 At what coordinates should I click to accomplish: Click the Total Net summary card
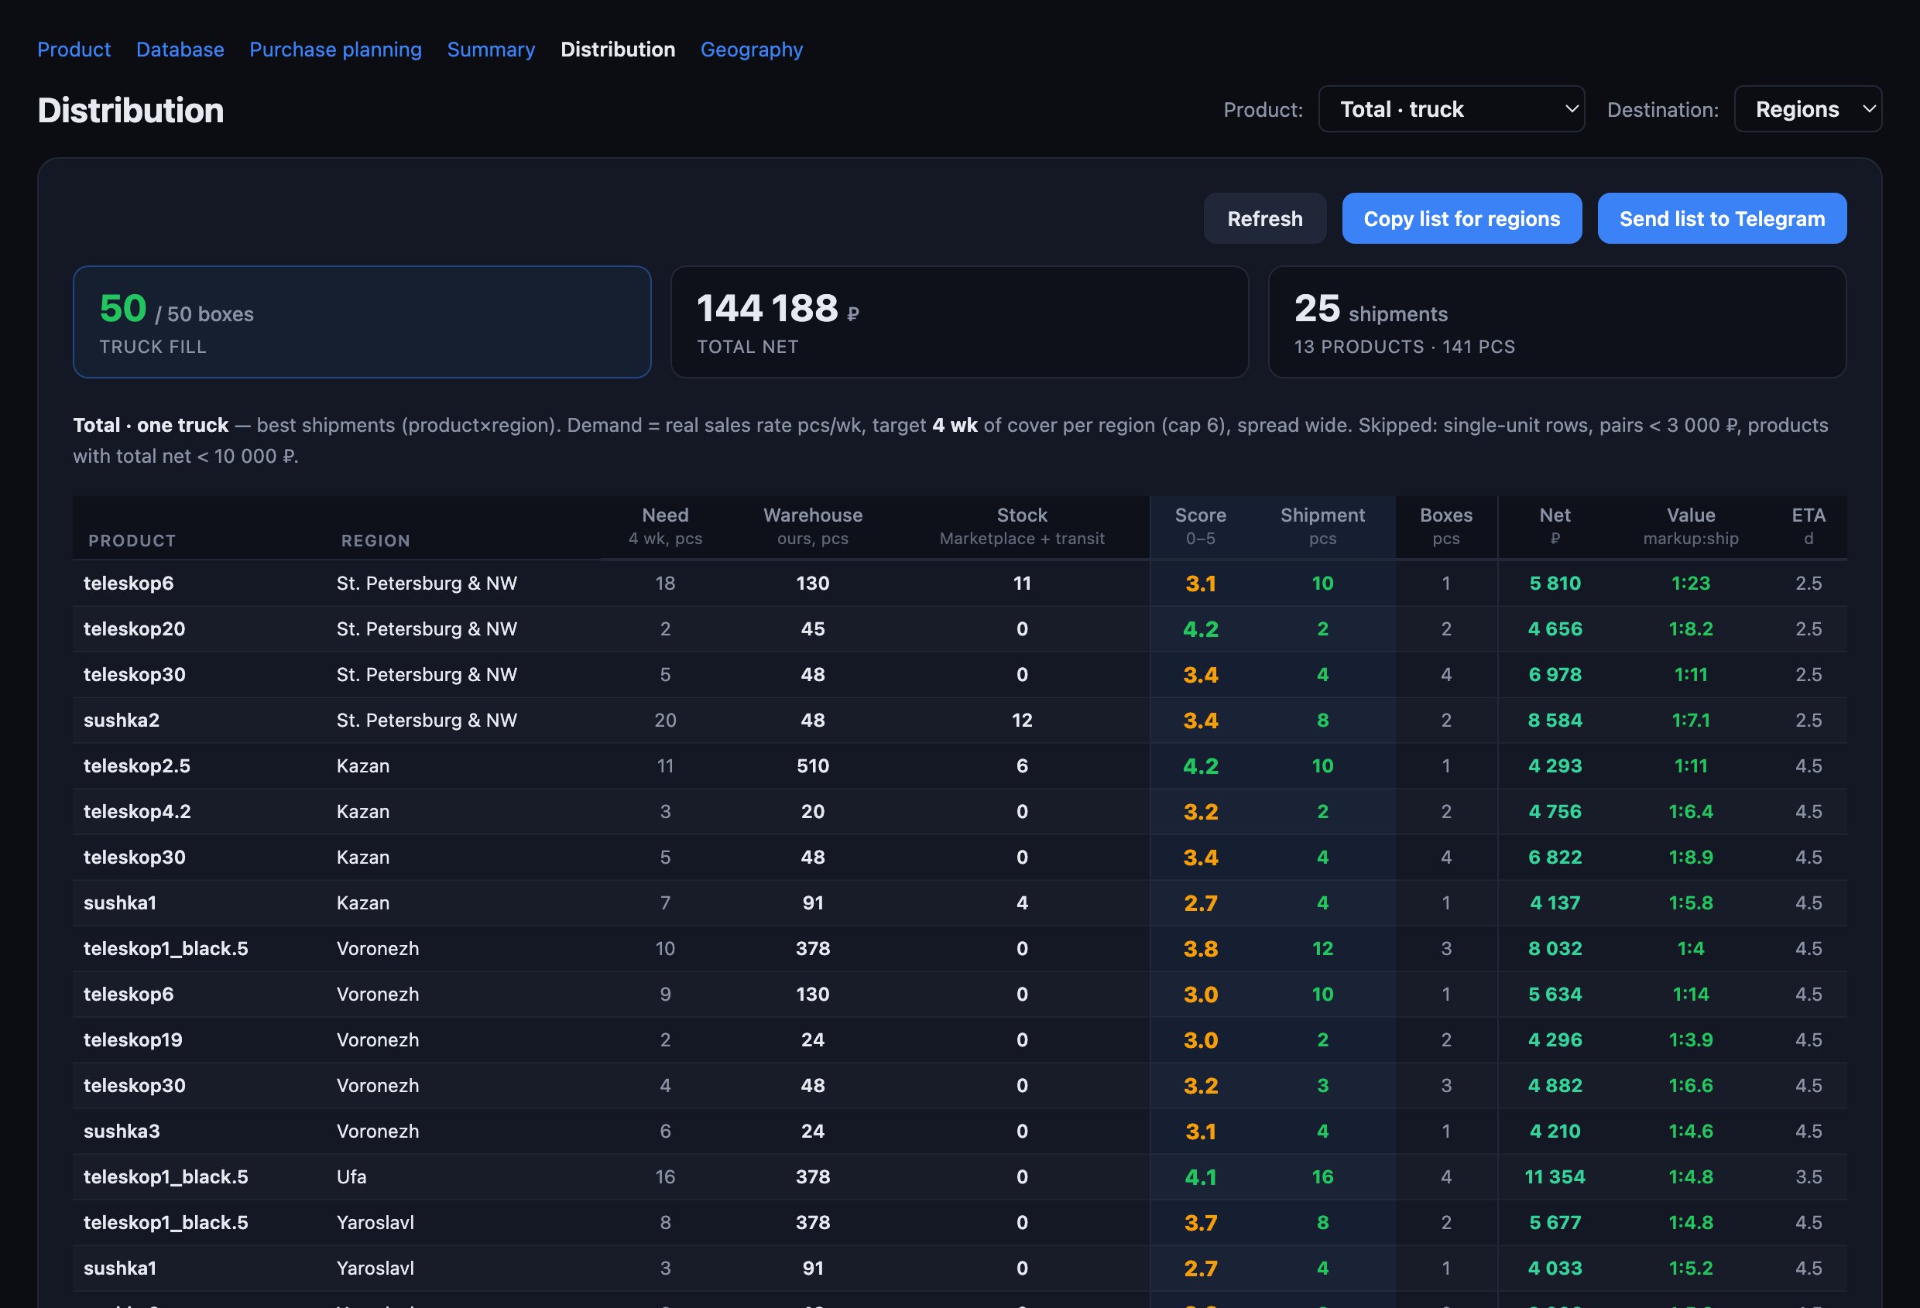click(959, 322)
